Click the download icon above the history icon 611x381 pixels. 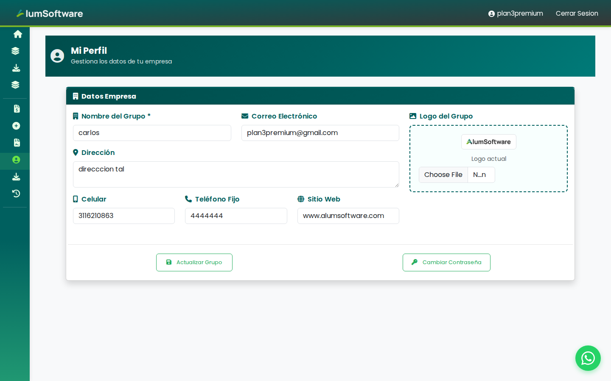pos(16,177)
